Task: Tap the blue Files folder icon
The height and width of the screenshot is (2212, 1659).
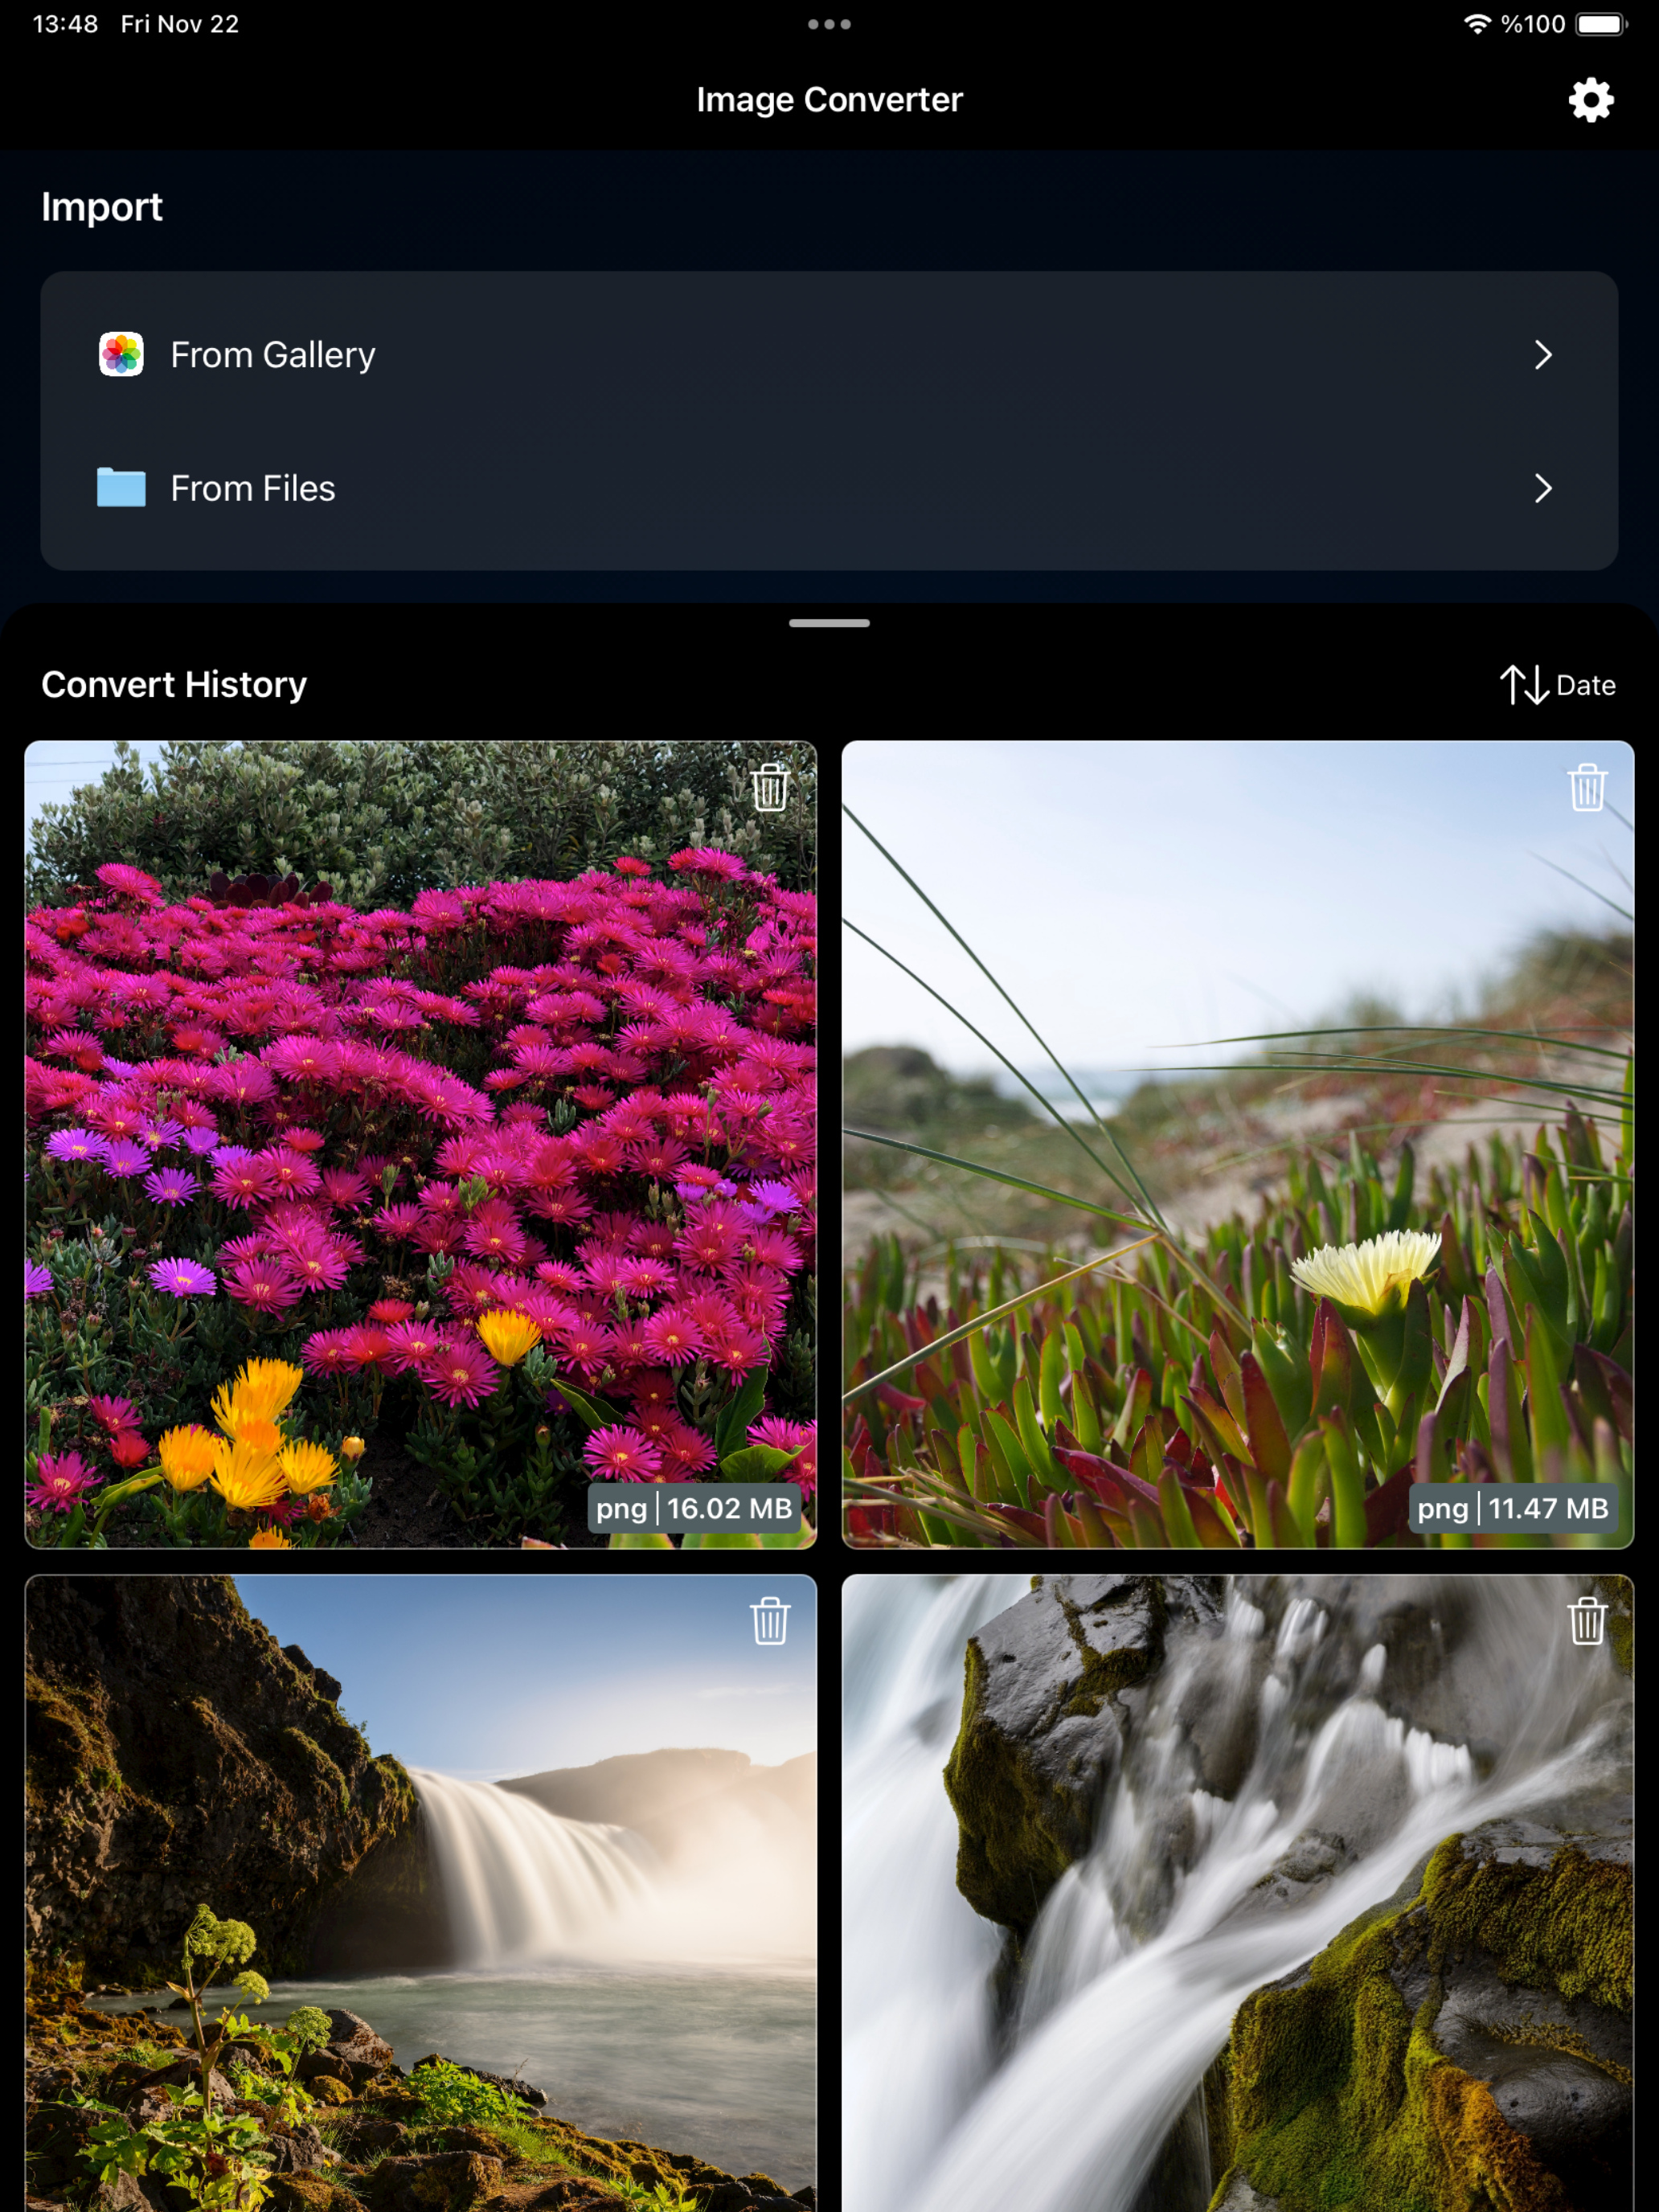Action: tap(121, 487)
